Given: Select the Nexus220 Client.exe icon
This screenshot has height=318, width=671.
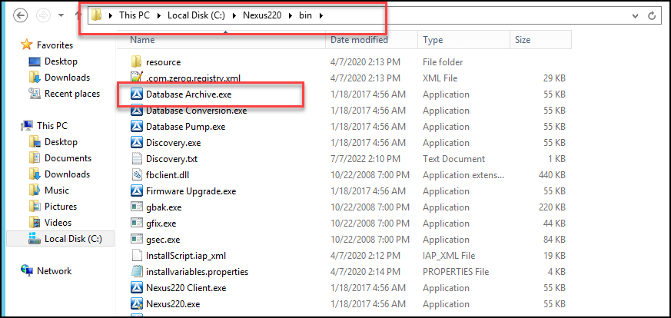Looking at the screenshot, I should tap(136, 287).
